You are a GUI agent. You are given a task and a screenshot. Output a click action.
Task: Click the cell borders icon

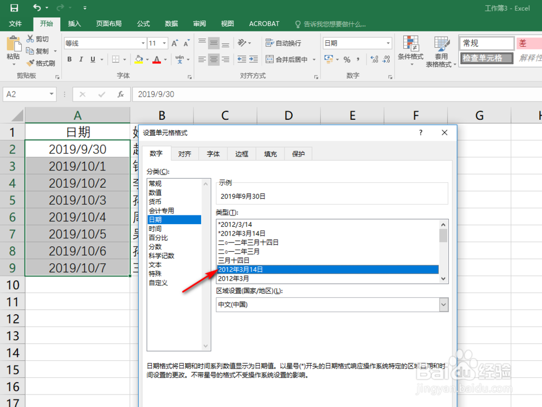[x=116, y=59]
